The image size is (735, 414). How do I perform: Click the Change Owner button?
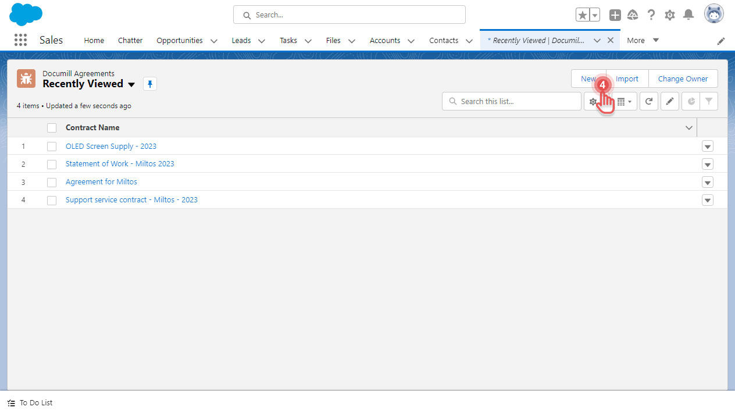click(x=683, y=79)
